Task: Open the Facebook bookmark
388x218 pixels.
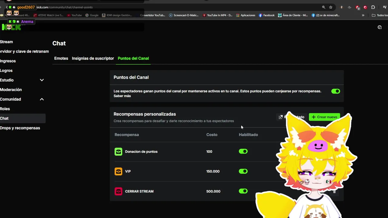Action: (x=266, y=15)
